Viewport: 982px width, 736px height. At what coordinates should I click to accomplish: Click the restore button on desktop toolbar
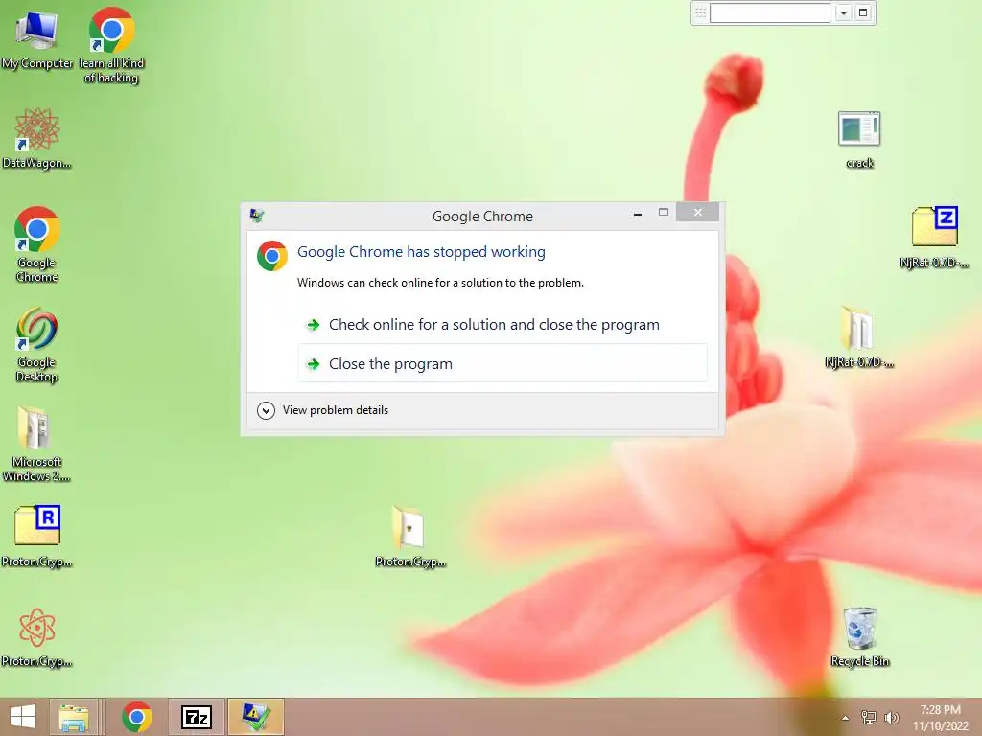(x=863, y=12)
